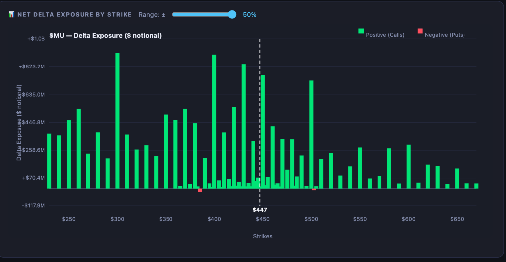Viewport: 506px width, 262px height.
Task: Toggle the Negative (Puts) legend label
Action: [445, 35]
